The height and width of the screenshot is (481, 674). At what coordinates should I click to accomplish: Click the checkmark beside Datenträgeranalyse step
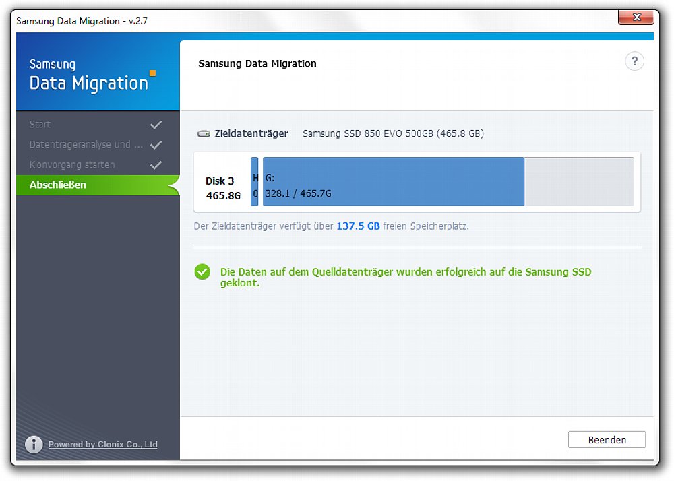tap(156, 145)
